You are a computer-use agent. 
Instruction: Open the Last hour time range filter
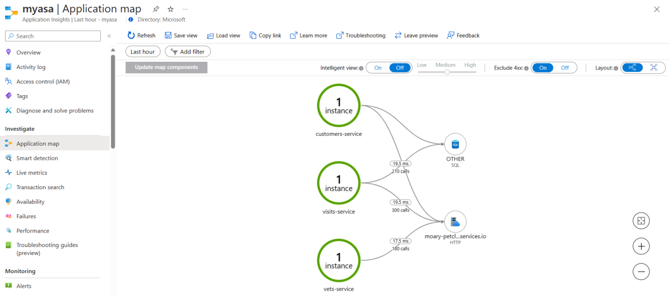143,52
